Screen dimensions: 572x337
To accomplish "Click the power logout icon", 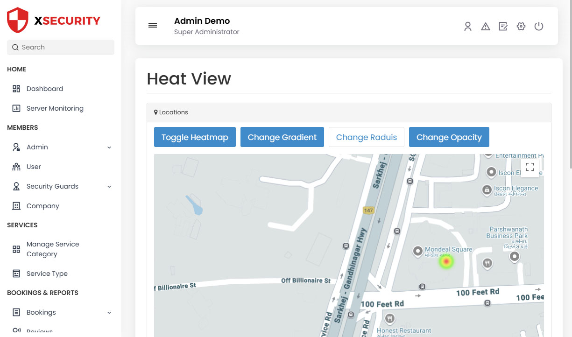I will click(539, 26).
